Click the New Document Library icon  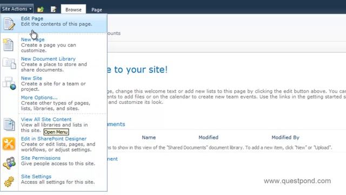coord(9,63)
